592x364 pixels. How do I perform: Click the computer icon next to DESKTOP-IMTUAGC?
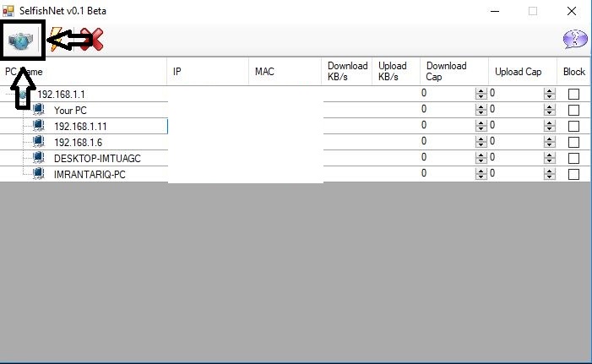39,158
